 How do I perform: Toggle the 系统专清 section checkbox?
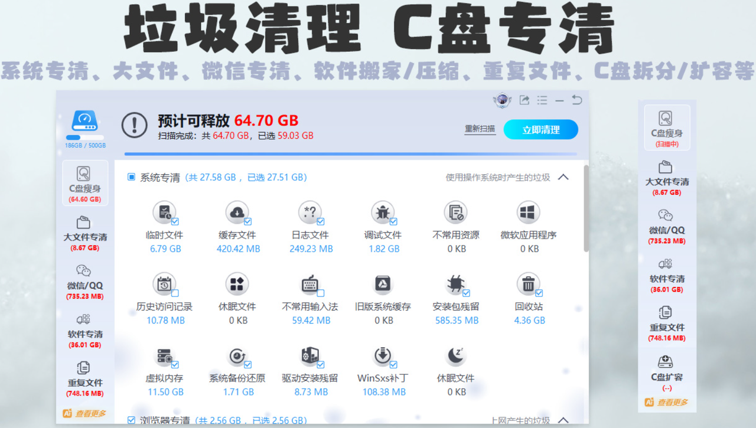coord(131,177)
